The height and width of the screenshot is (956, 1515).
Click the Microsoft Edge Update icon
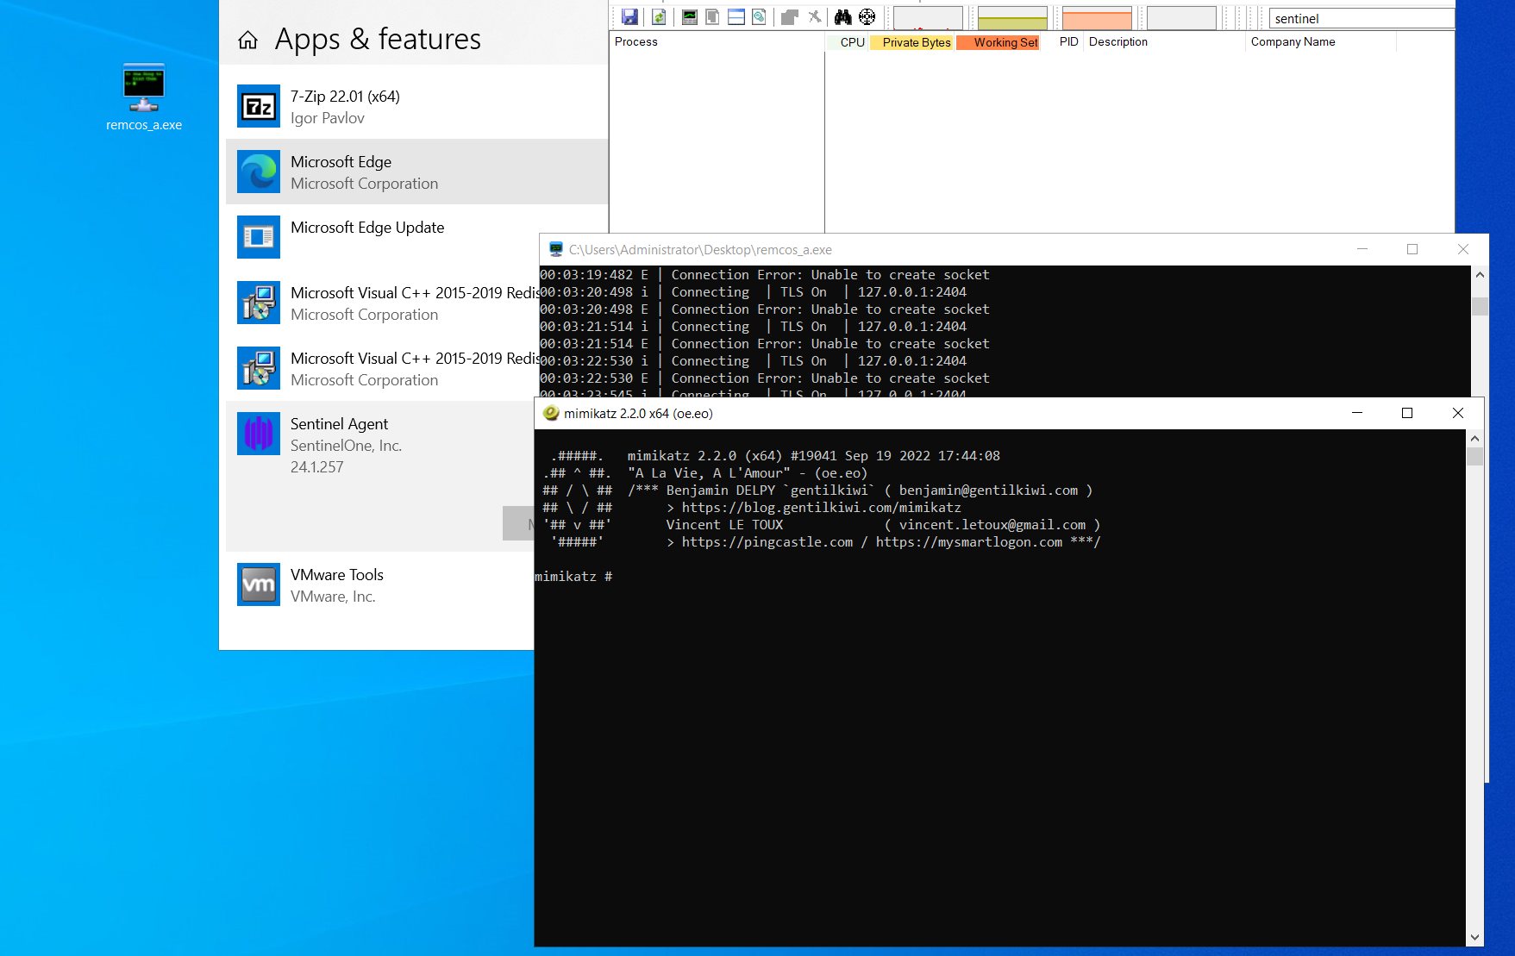click(259, 237)
